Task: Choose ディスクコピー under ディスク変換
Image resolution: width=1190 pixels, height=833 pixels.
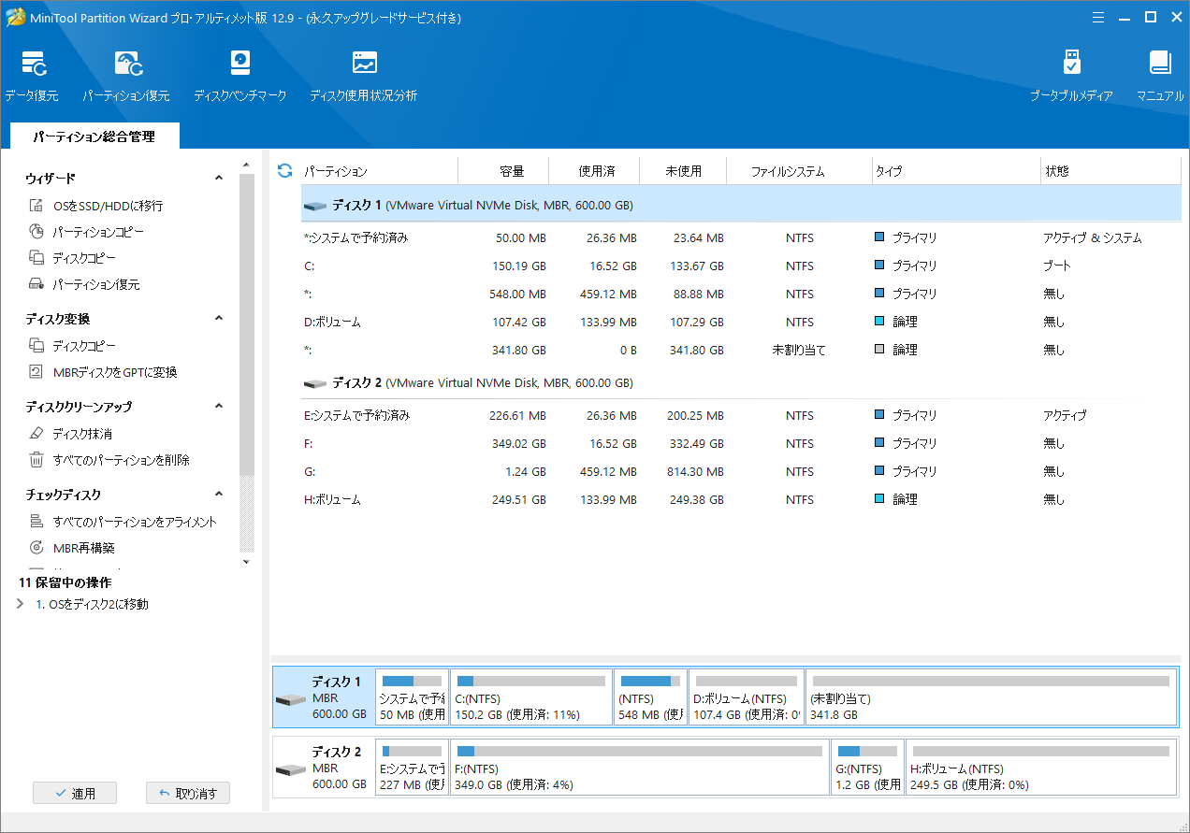Action: point(72,346)
